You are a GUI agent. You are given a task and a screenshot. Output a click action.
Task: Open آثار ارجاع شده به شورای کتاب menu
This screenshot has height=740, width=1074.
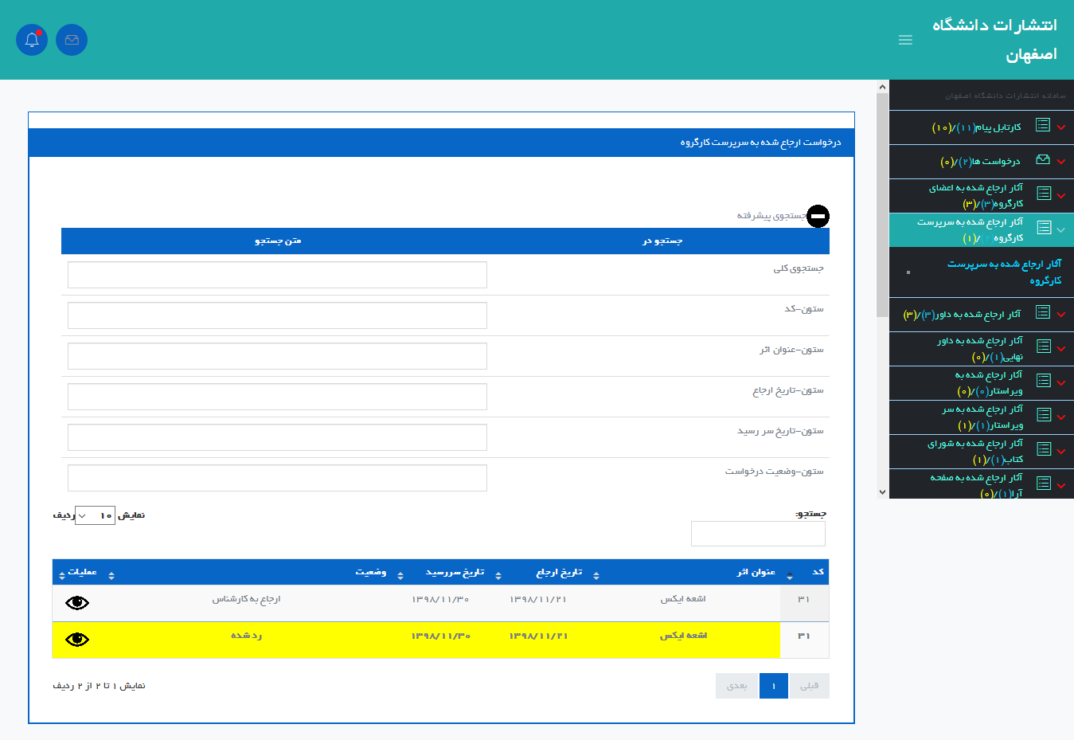click(974, 451)
